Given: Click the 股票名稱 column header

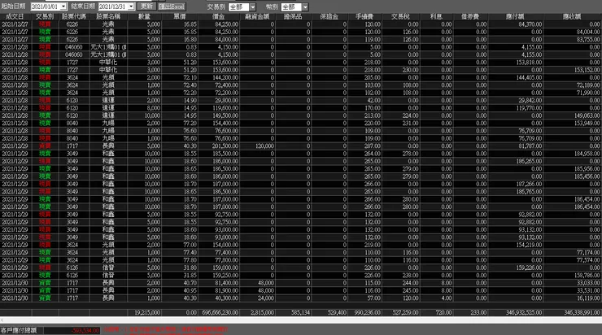Looking at the screenshot, I should point(108,16).
